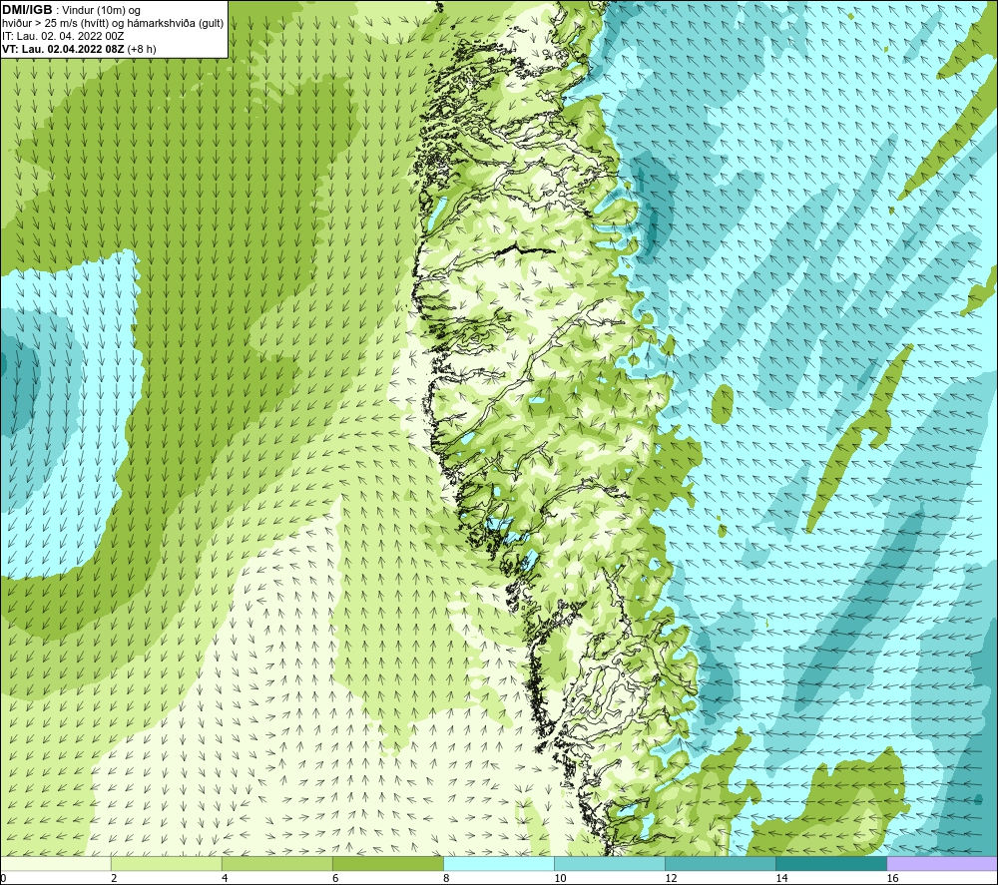The image size is (998, 885).
Task: Click the "14" scale label under the colour bar
Action: tap(781, 879)
